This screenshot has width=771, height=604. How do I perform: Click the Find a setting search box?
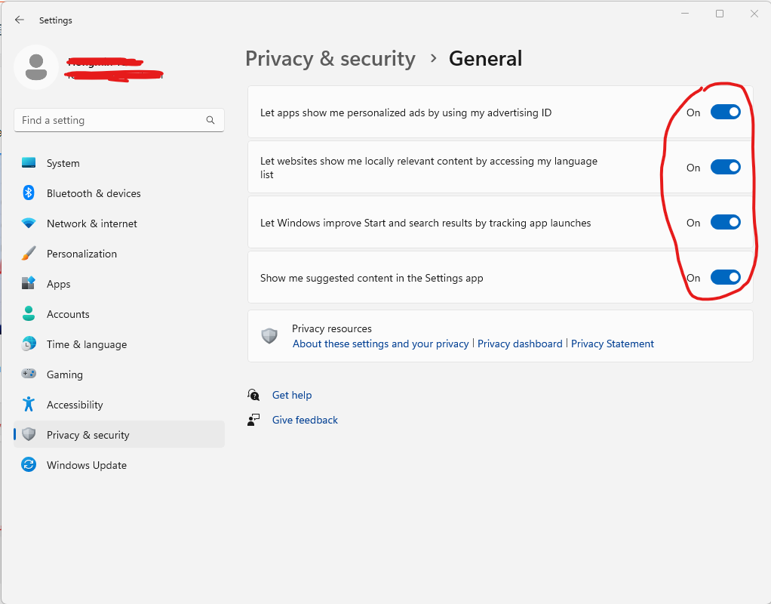(119, 120)
